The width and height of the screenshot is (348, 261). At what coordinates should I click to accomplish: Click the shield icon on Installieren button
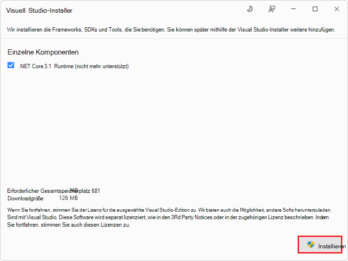(x=310, y=245)
